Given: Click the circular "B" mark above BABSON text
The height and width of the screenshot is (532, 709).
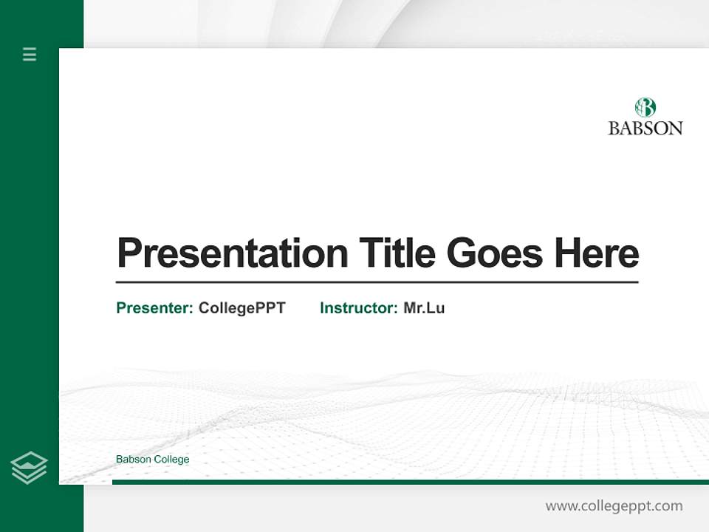Looking at the screenshot, I should pyautogui.click(x=645, y=106).
